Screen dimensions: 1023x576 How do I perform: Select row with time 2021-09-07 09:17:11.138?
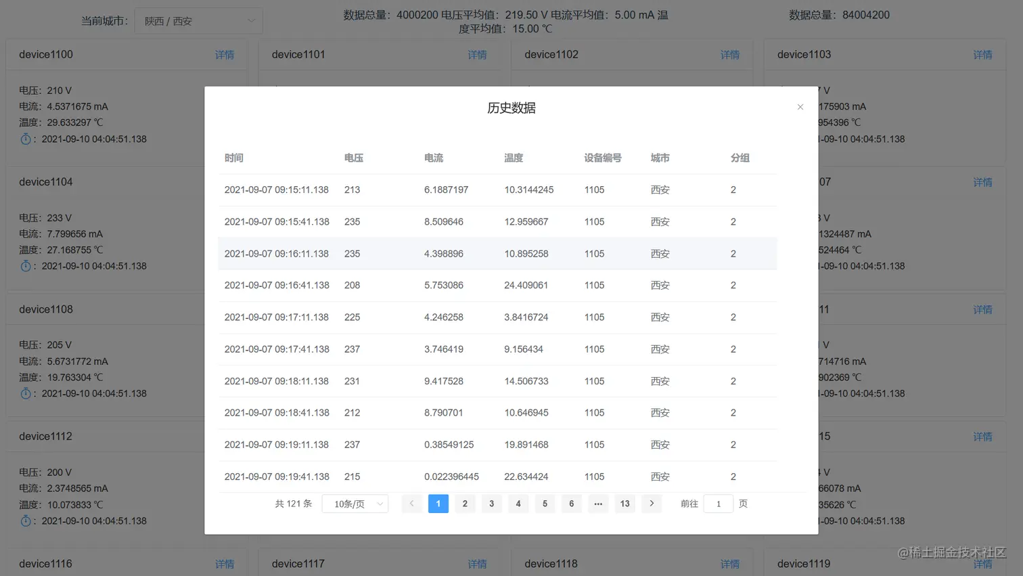(x=497, y=317)
